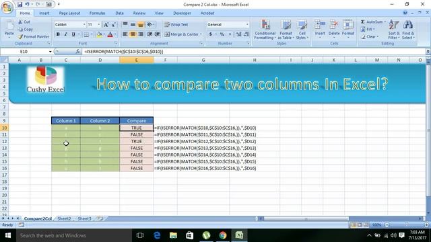Screen dimensions: 431x242
Task: Delete cells using Delete button
Action: 334,30
